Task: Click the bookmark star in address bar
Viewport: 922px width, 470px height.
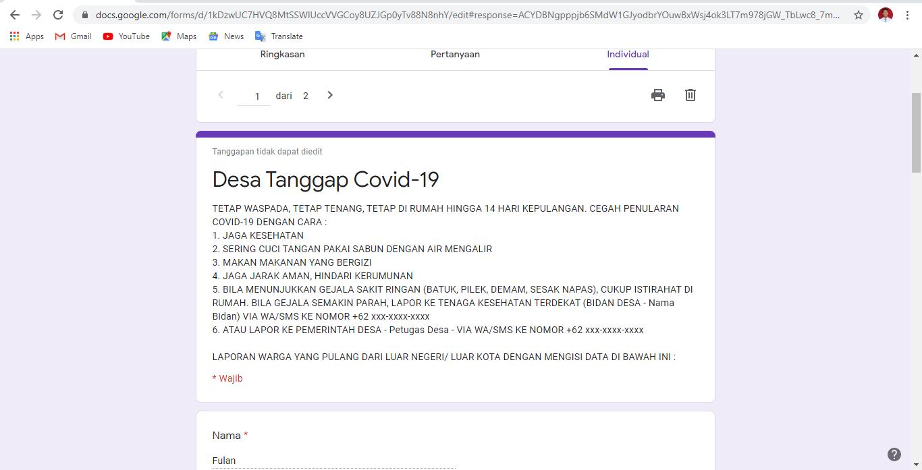Action: coord(858,13)
